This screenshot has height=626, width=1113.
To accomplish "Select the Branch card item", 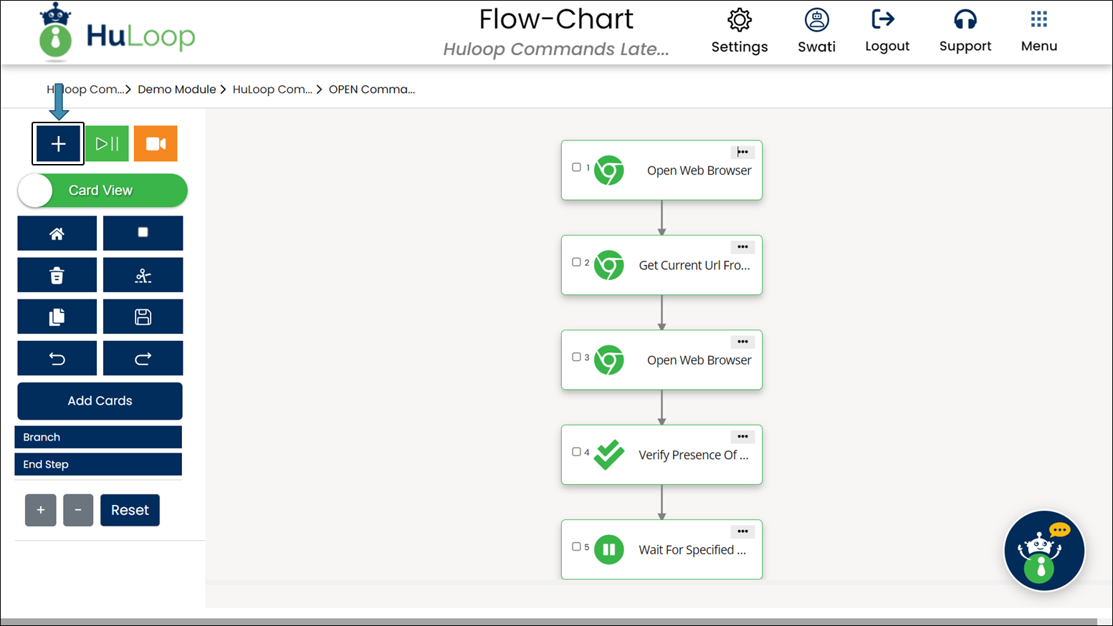I will (98, 437).
